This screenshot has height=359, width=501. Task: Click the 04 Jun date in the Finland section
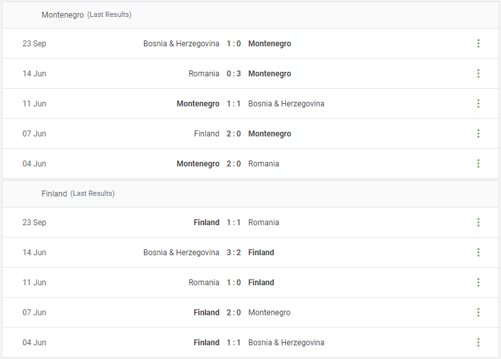(34, 343)
